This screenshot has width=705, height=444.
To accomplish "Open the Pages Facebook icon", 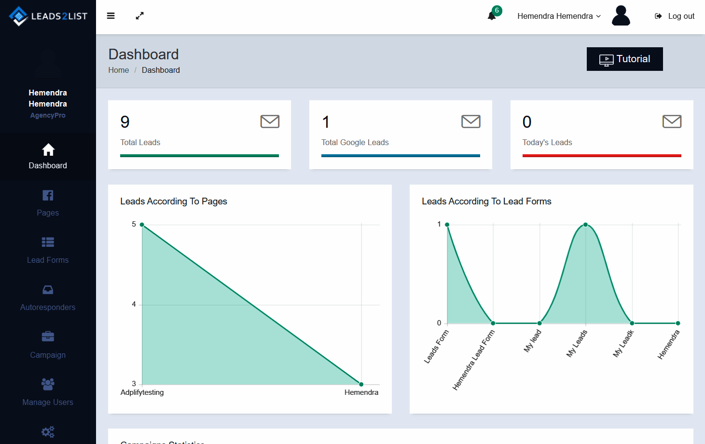I will tap(48, 195).
